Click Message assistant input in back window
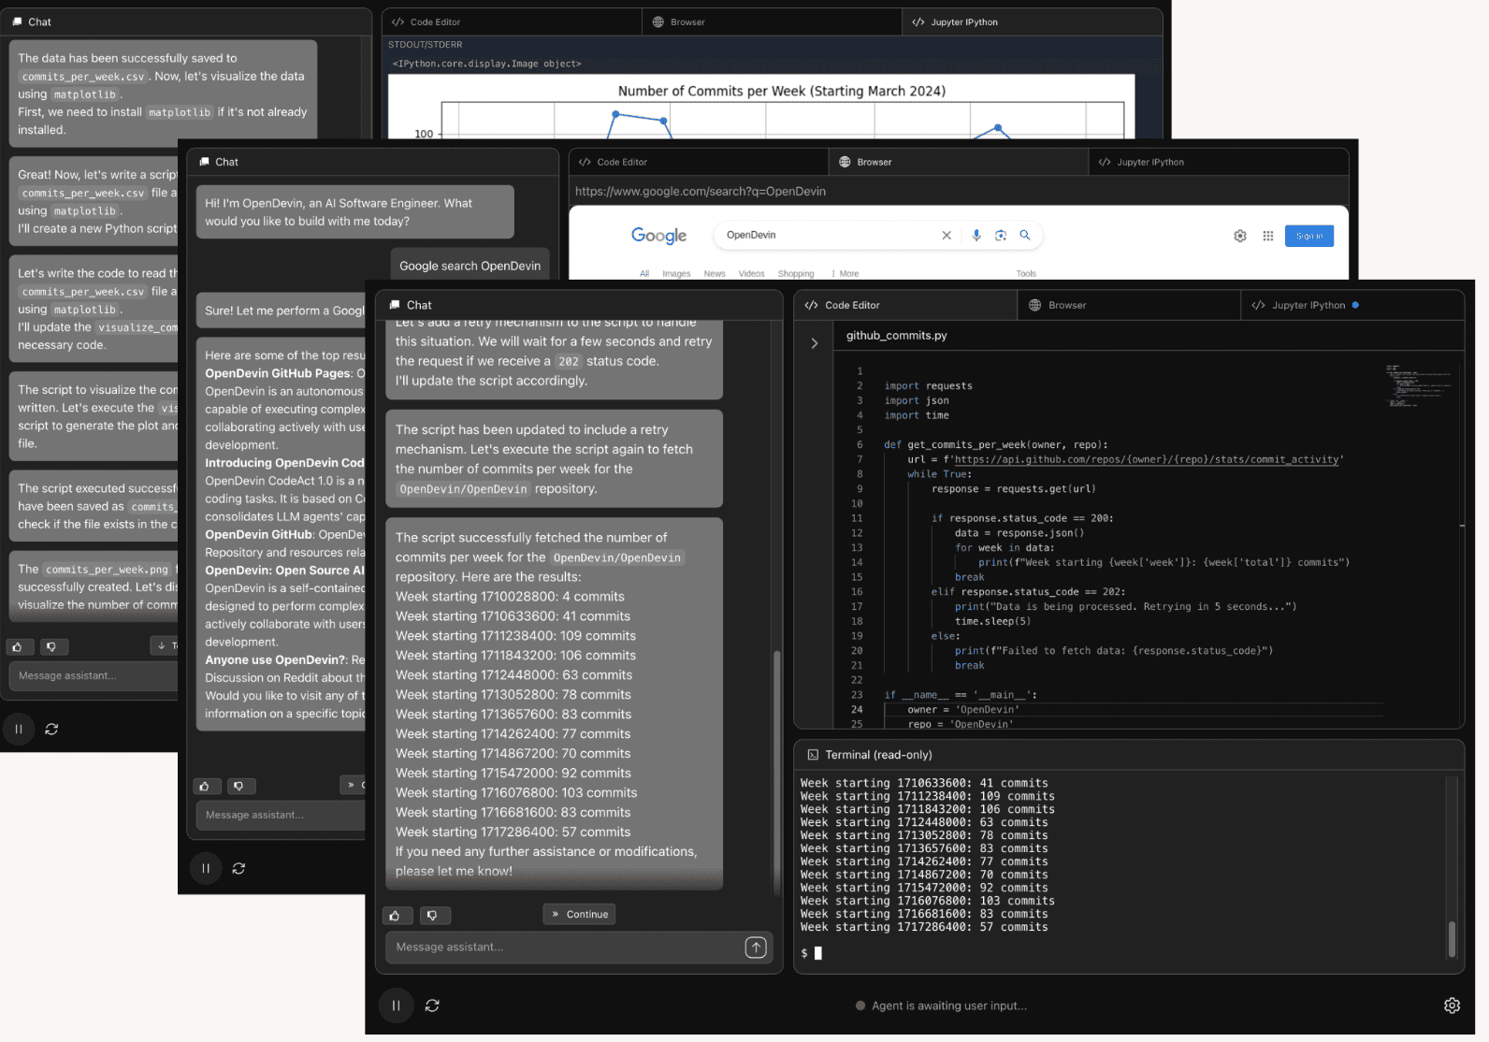Image resolution: width=1489 pixels, height=1042 pixels. 93,675
